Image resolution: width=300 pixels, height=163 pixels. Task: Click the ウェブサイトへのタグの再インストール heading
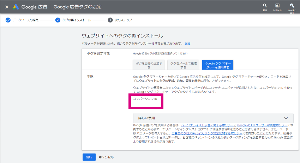tap(122, 36)
